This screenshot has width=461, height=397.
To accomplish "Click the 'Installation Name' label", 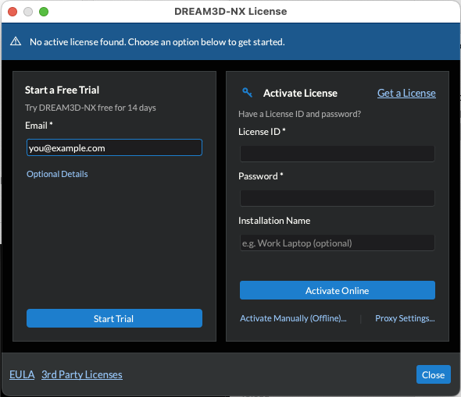I will pyautogui.click(x=274, y=221).
